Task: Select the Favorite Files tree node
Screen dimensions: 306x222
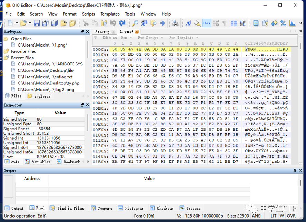Action: (x=23, y=51)
